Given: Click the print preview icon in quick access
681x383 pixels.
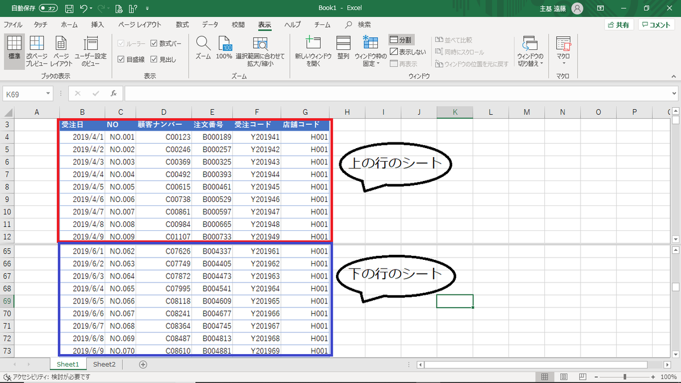Looking at the screenshot, I should (x=118, y=9).
